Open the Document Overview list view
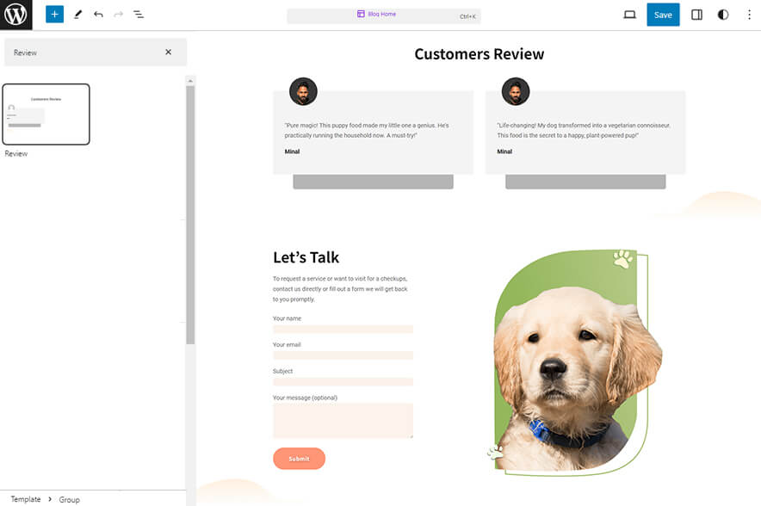 tap(139, 14)
